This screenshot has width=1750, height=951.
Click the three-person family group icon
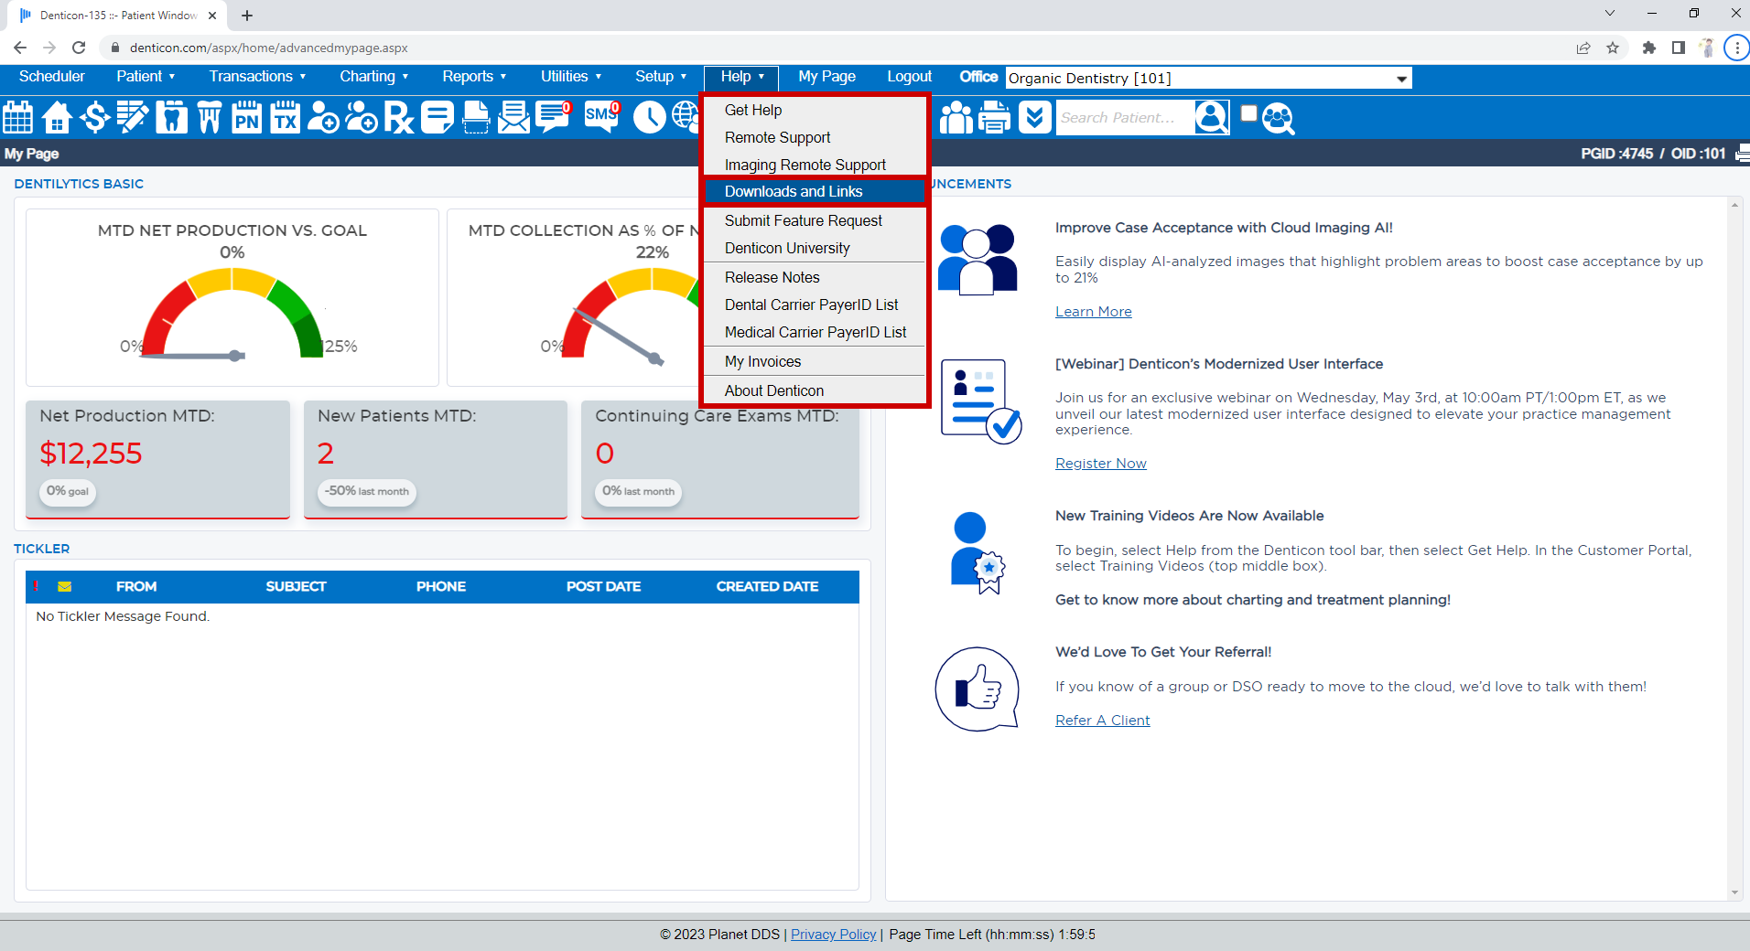[x=956, y=117]
